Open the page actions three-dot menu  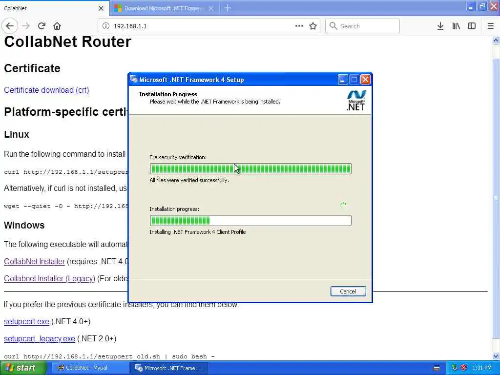[x=299, y=26]
